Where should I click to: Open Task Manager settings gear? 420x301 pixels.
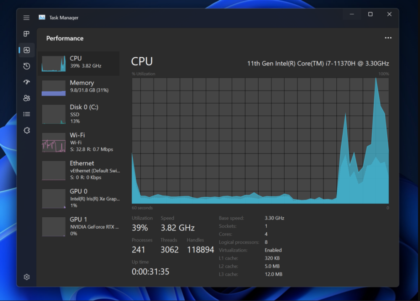click(x=26, y=277)
